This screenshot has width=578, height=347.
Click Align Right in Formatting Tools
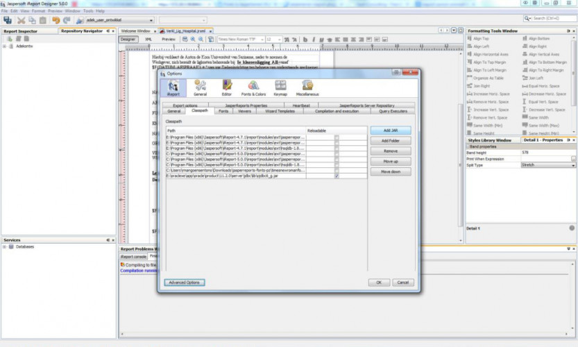534,46
